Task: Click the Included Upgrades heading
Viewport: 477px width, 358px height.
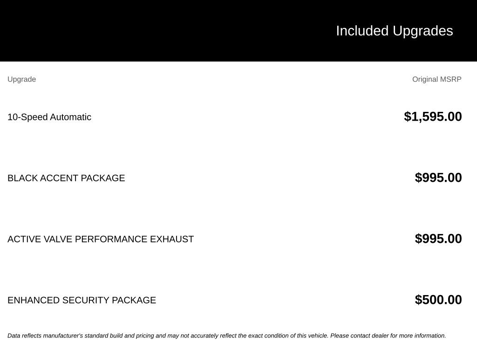Action: (x=394, y=31)
